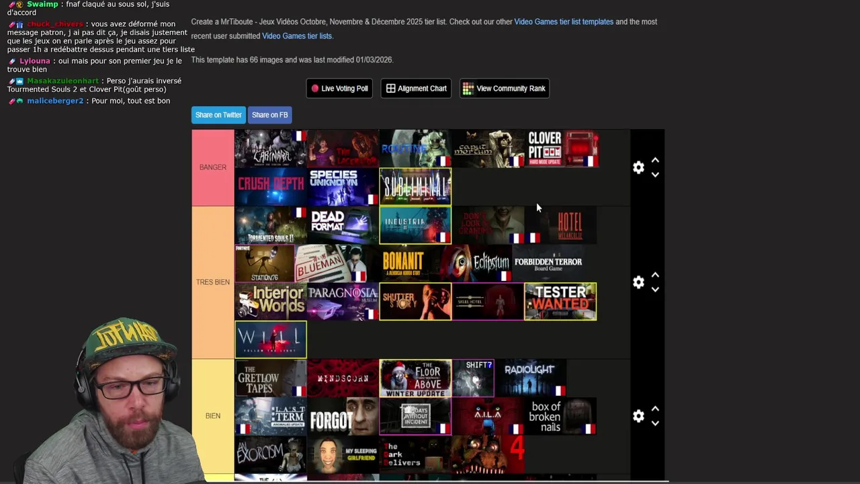Image resolution: width=860 pixels, height=484 pixels.
Task: Select Don't Look at Grandma thumbnail
Action: (x=488, y=225)
